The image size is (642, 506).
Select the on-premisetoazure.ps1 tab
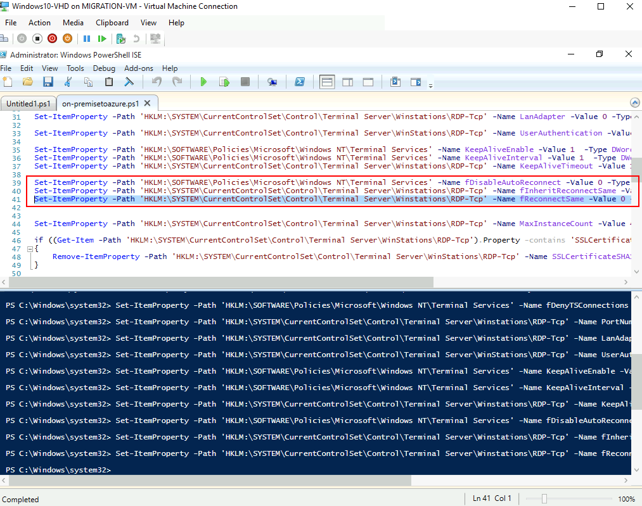click(100, 103)
